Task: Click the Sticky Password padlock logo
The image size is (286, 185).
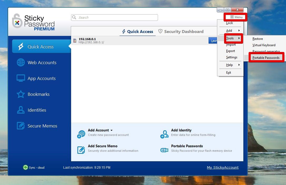Action: 17,21
